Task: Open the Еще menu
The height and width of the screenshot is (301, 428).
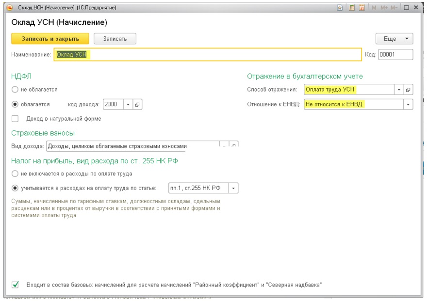Action: [x=394, y=39]
